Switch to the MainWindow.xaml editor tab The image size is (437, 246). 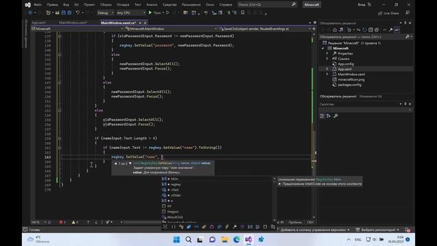pyautogui.click(x=73, y=23)
